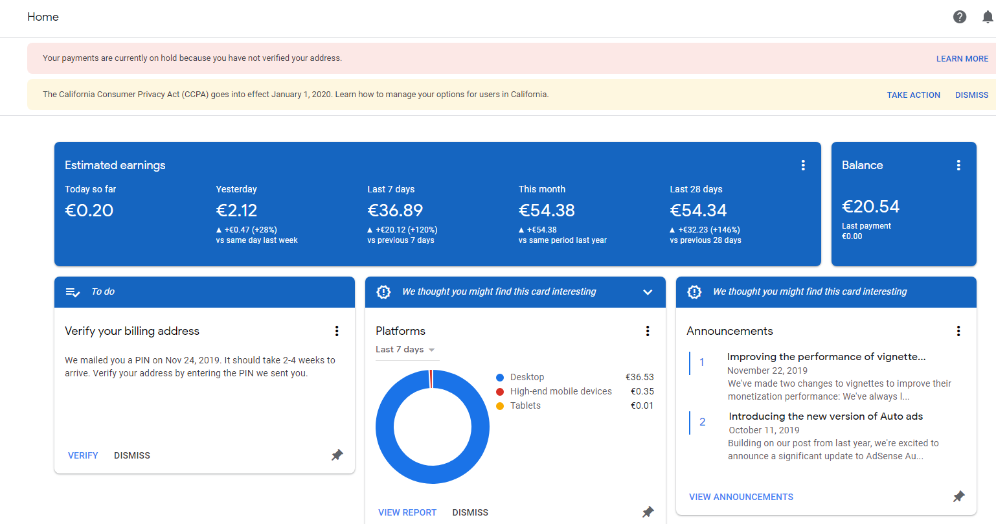This screenshot has height=524, width=996.
Task: Click the Desktop €36.53 value
Action: pyautogui.click(x=639, y=377)
